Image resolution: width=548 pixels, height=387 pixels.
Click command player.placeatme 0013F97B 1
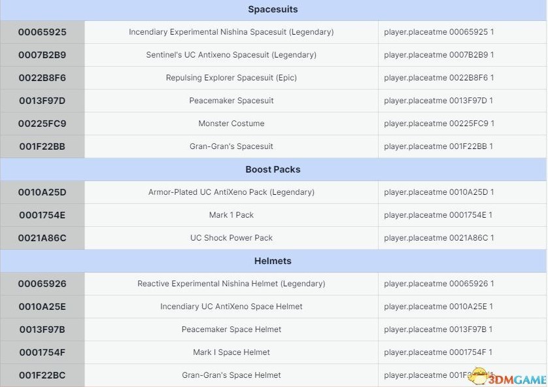(x=438, y=329)
